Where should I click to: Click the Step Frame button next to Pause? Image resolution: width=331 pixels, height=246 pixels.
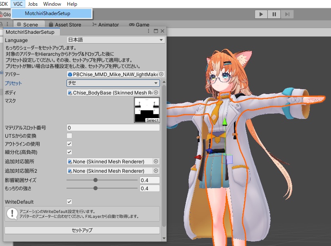(x=287, y=14)
